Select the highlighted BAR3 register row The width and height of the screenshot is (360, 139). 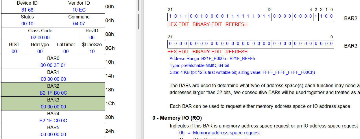53,104
